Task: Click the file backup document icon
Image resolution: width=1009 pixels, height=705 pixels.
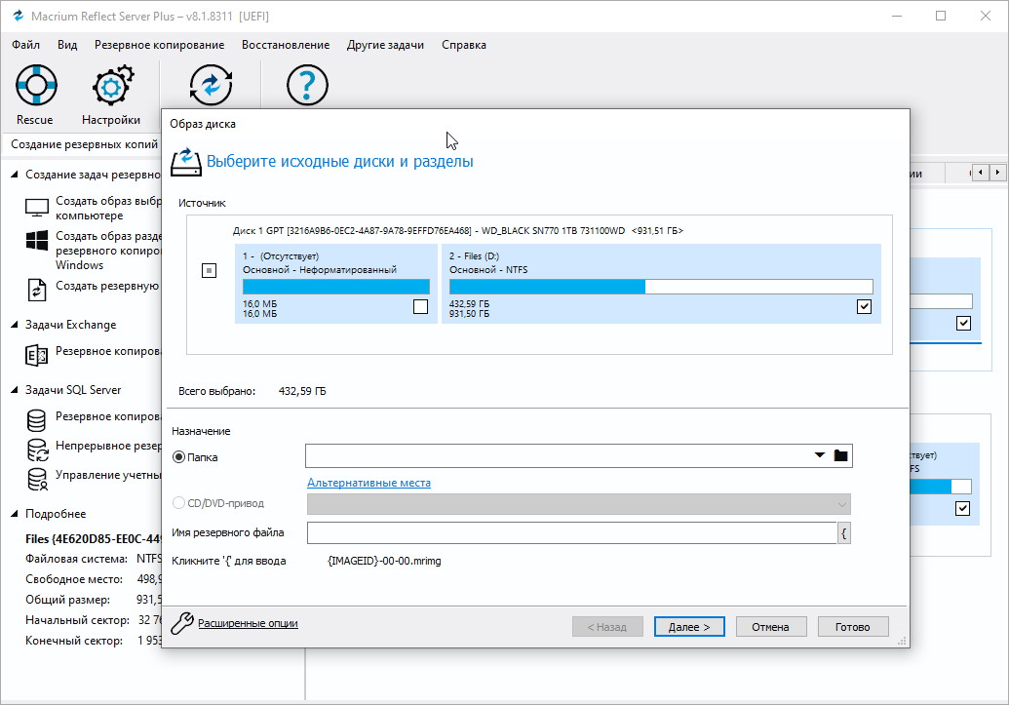Action: tap(37, 290)
